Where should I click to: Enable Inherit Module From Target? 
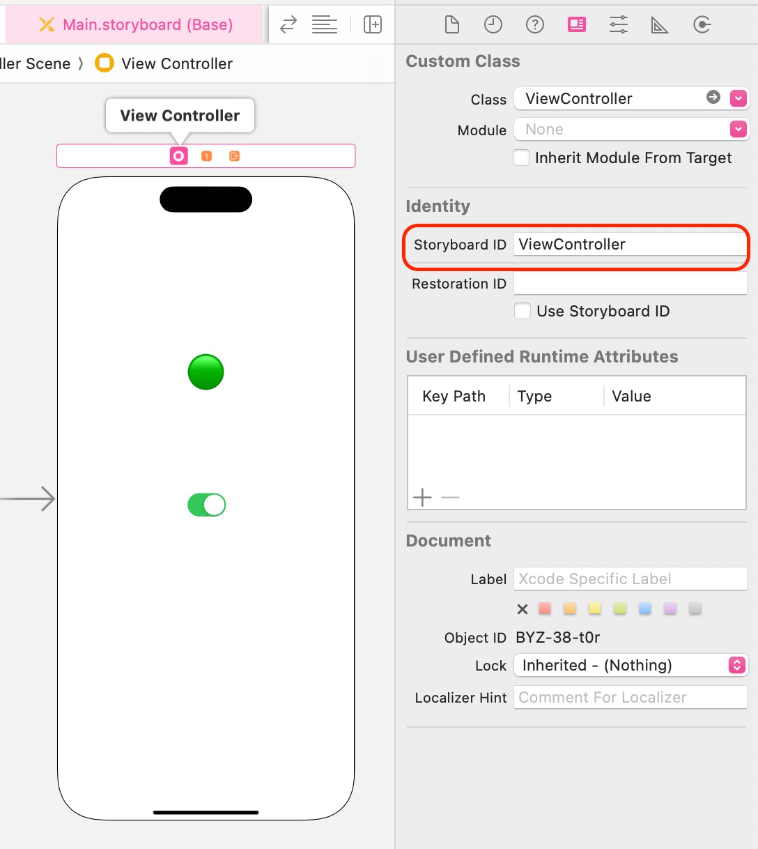(x=521, y=158)
